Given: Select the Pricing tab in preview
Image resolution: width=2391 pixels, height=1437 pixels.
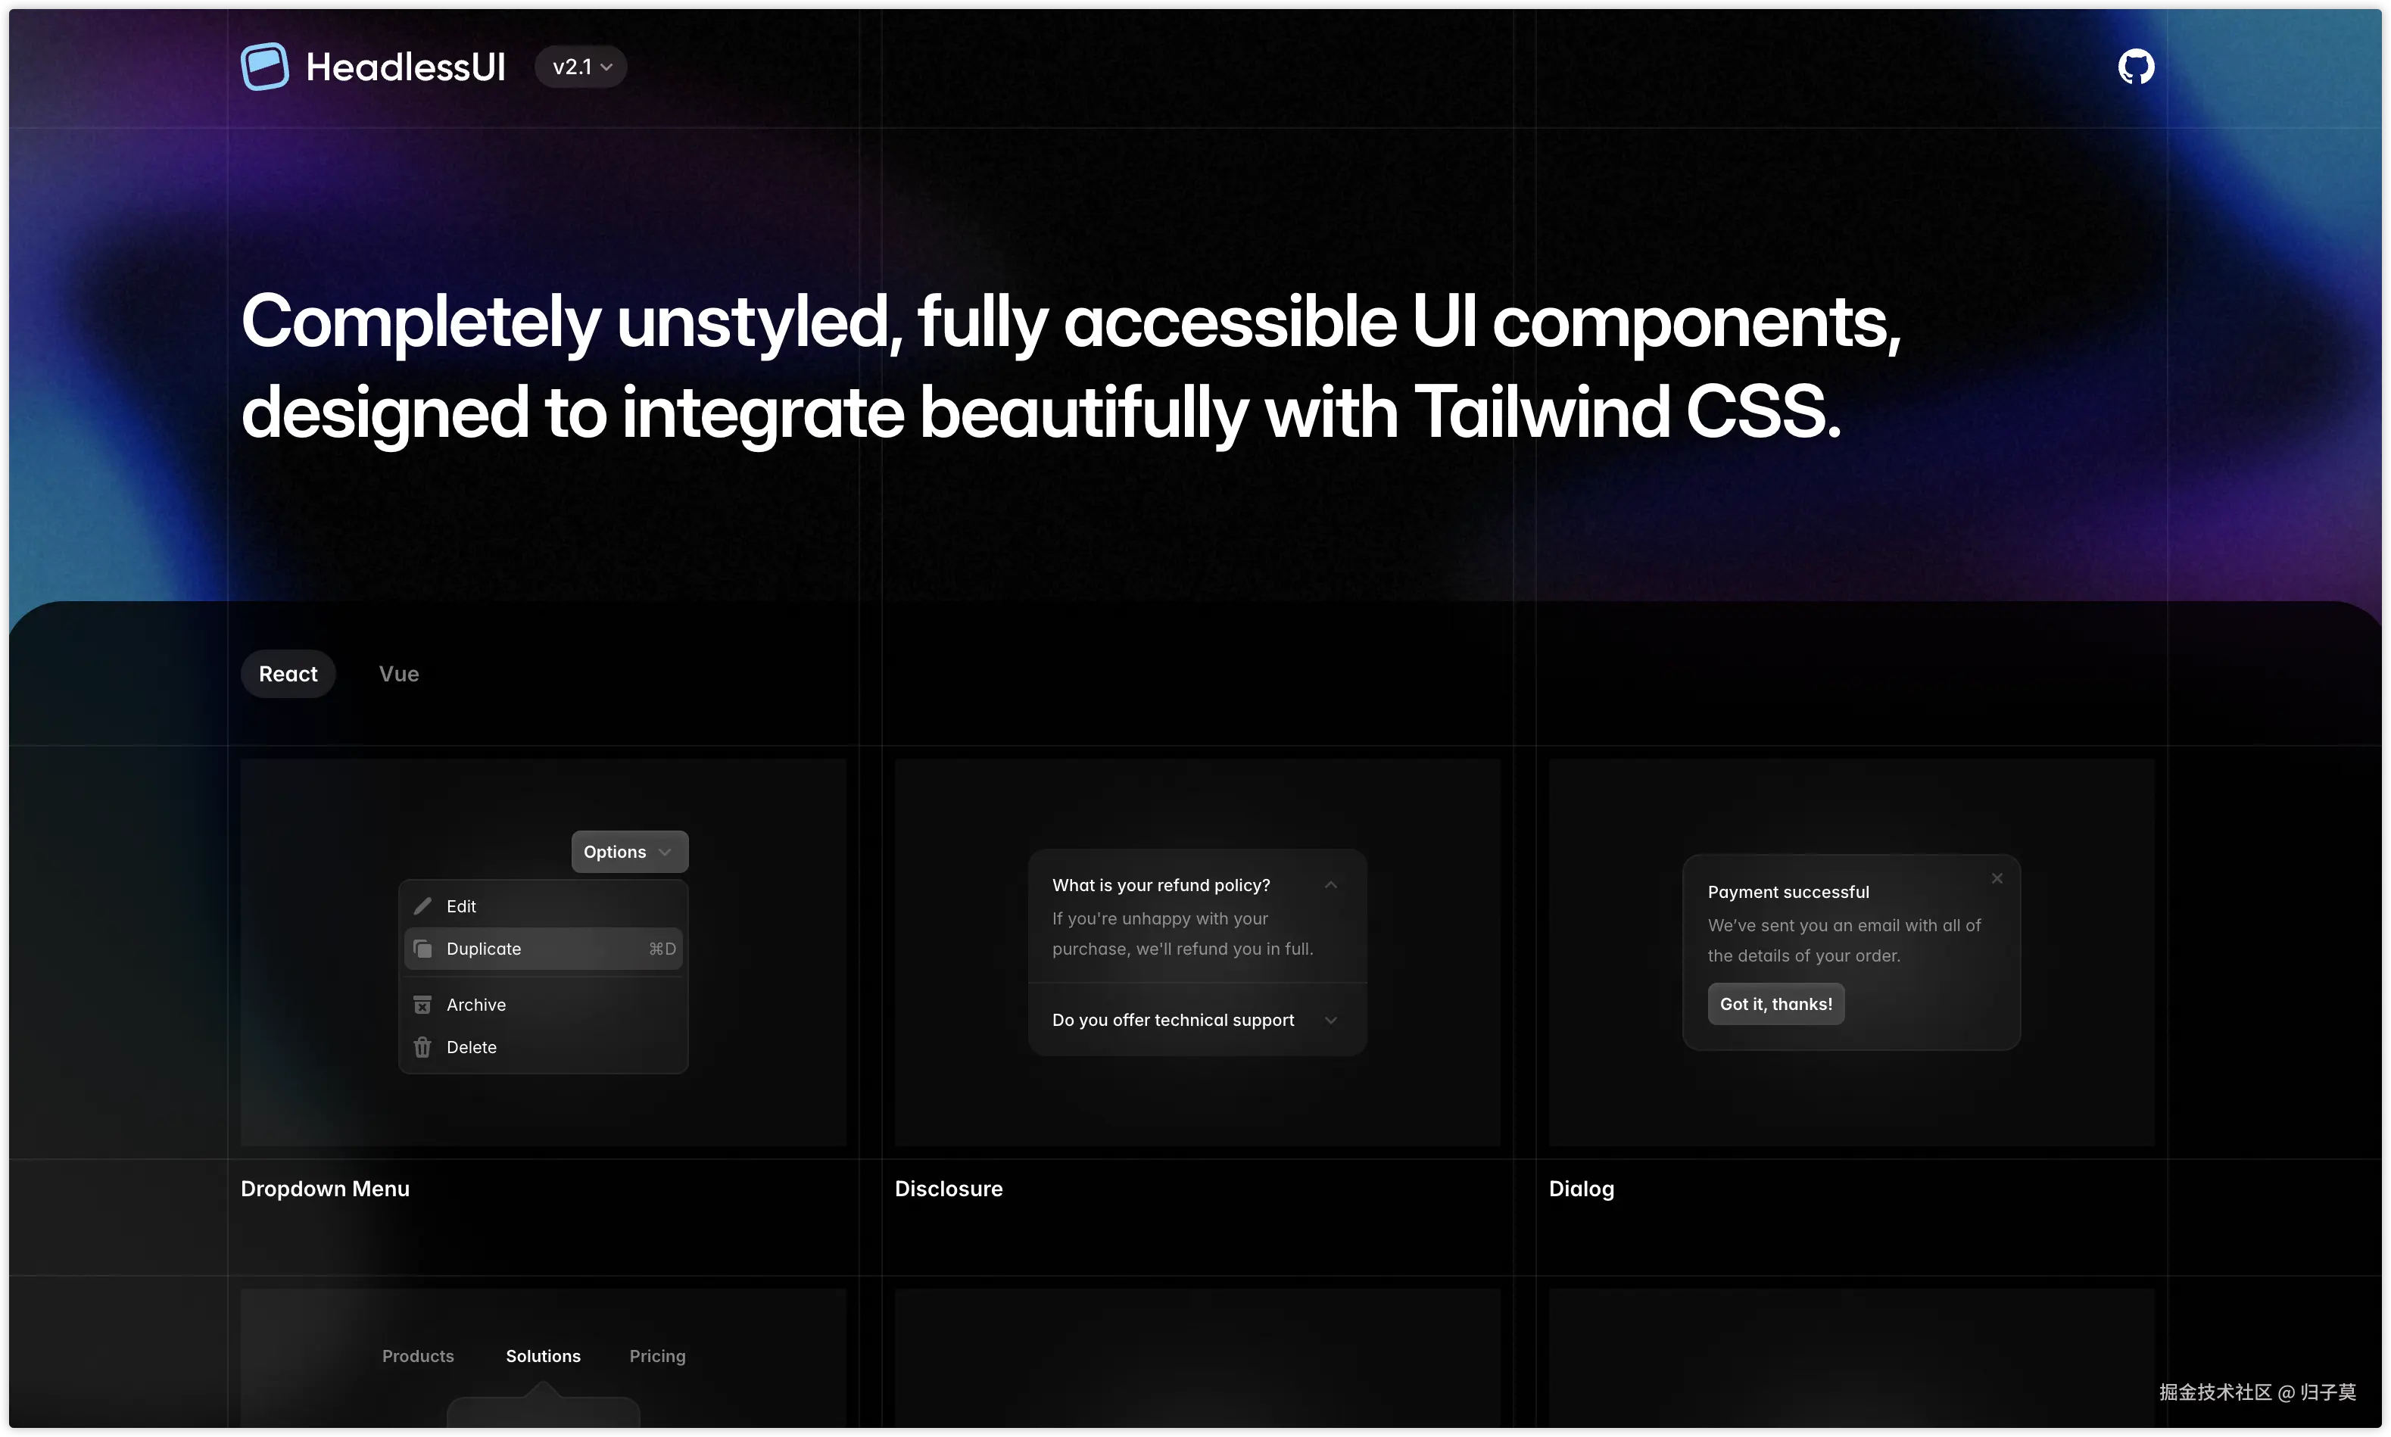Looking at the screenshot, I should (657, 1356).
